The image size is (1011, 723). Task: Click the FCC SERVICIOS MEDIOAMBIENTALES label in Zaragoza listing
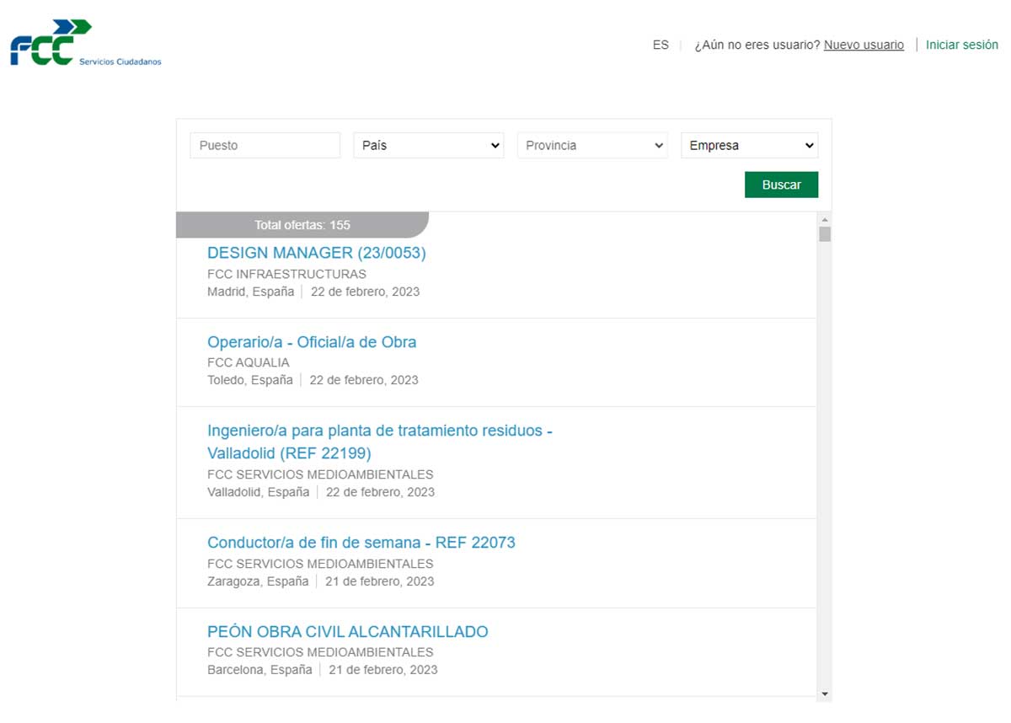(x=320, y=564)
